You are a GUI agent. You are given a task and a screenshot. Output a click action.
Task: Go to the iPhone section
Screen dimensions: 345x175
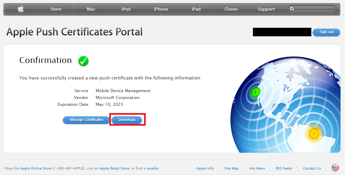click(x=161, y=9)
